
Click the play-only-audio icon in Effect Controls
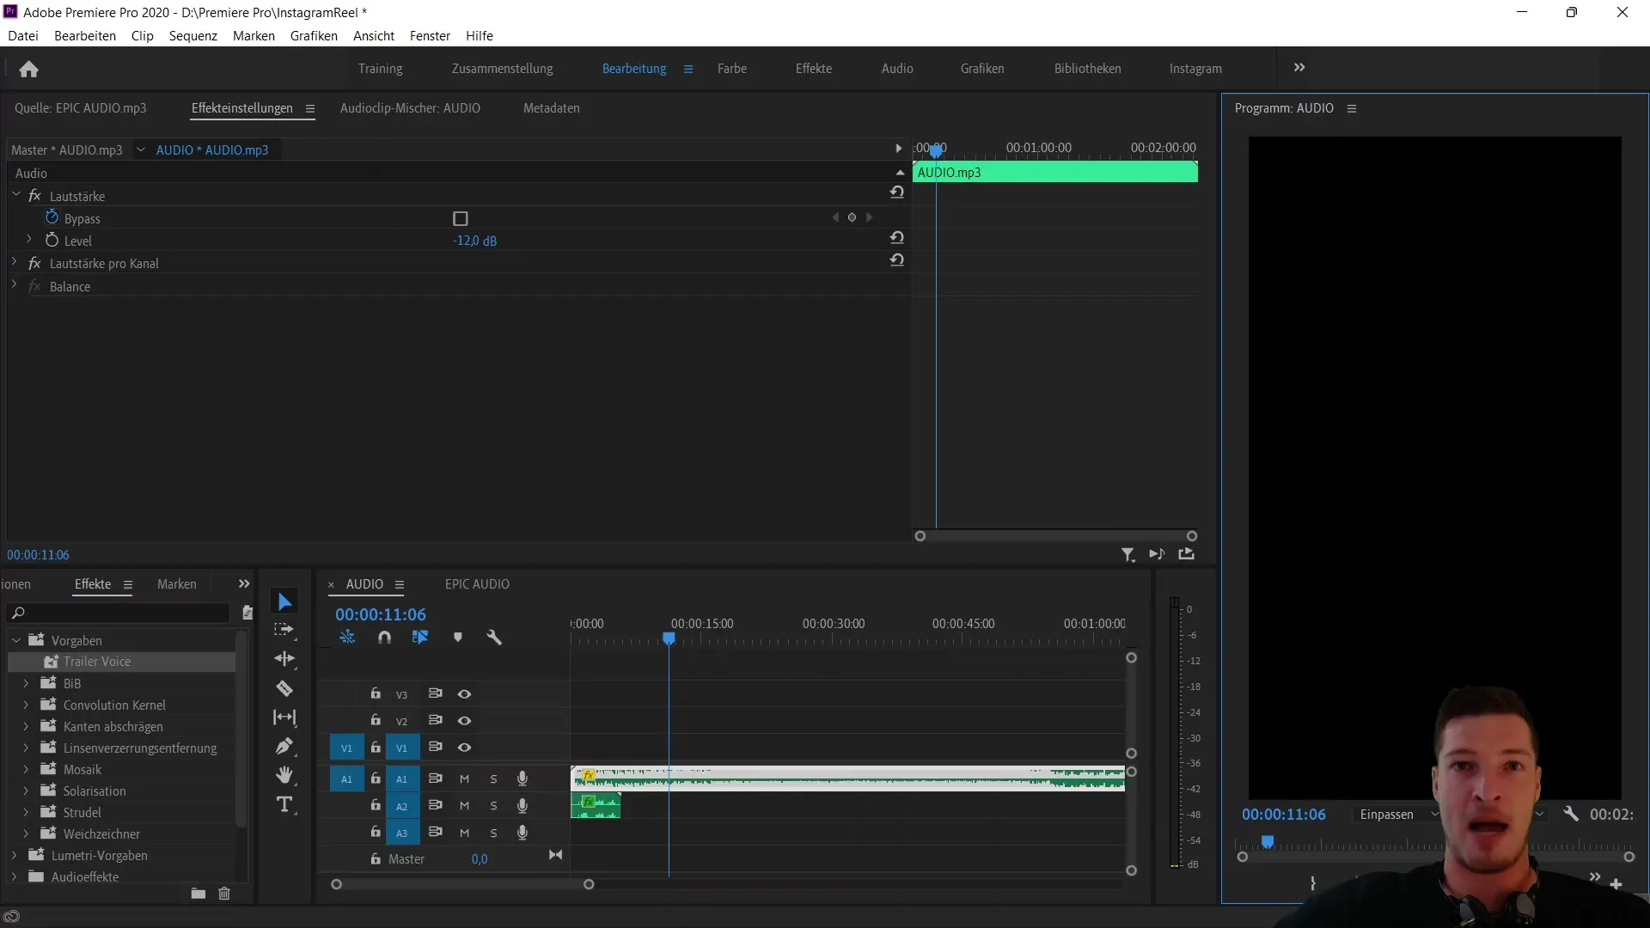[1157, 554]
